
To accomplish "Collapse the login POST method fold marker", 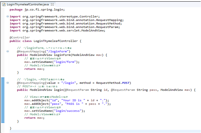I will coord(7,83).
